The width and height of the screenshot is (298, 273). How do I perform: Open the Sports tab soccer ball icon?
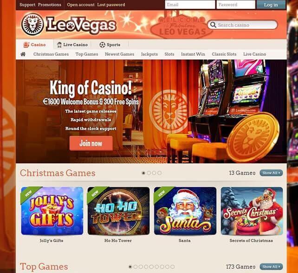[x=102, y=45]
